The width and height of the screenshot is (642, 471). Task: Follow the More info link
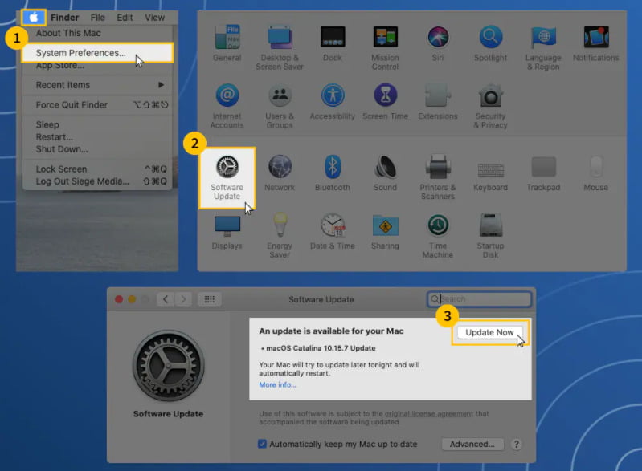click(277, 384)
